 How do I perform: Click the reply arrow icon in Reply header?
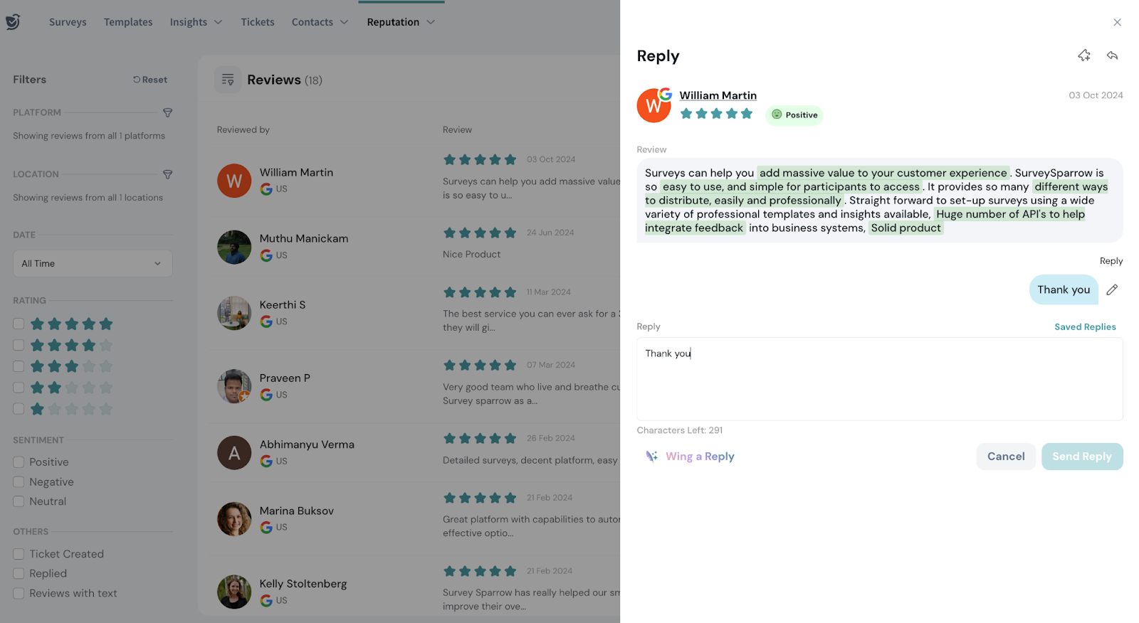pos(1112,55)
